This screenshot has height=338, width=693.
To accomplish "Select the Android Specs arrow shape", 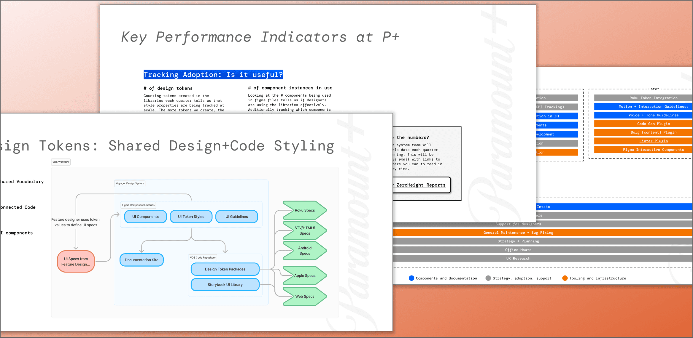I will tap(305, 251).
